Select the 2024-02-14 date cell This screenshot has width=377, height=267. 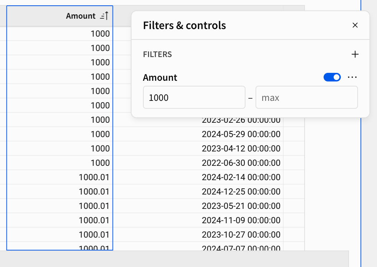(x=241, y=177)
